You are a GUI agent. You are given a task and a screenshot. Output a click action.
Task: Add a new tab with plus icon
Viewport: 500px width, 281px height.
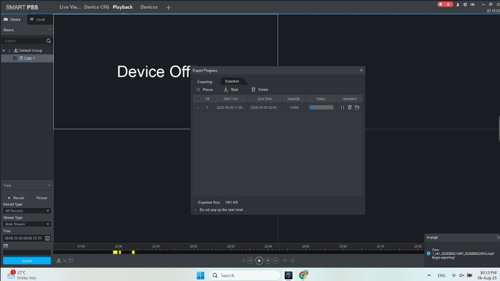point(168,7)
